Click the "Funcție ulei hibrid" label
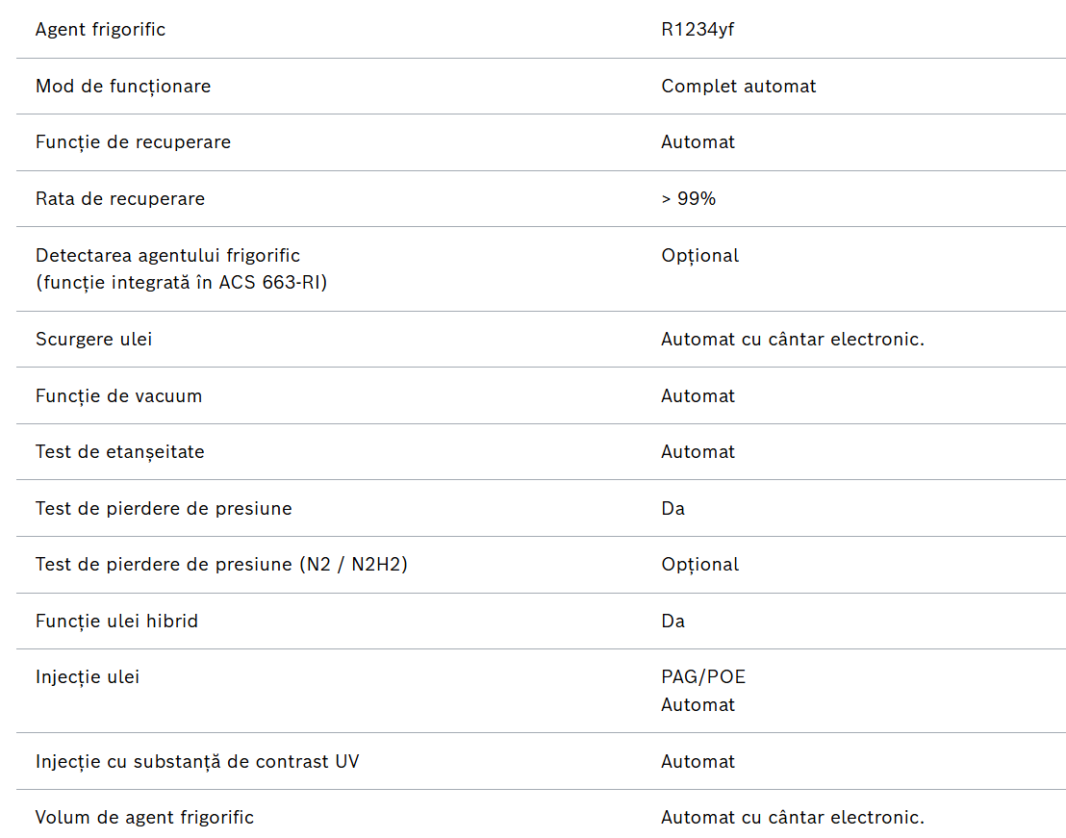Image resolution: width=1066 pixels, height=838 pixels. tap(116, 622)
